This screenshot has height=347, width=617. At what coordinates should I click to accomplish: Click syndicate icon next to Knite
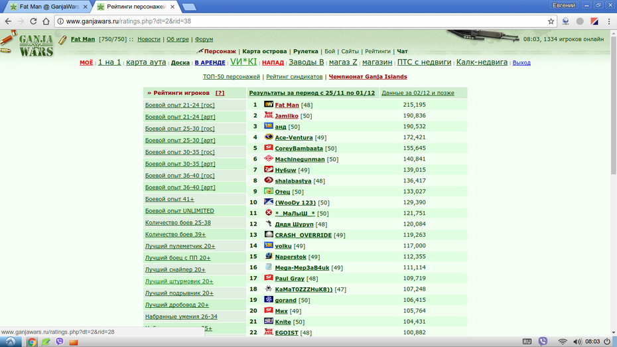click(x=269, y=321)
